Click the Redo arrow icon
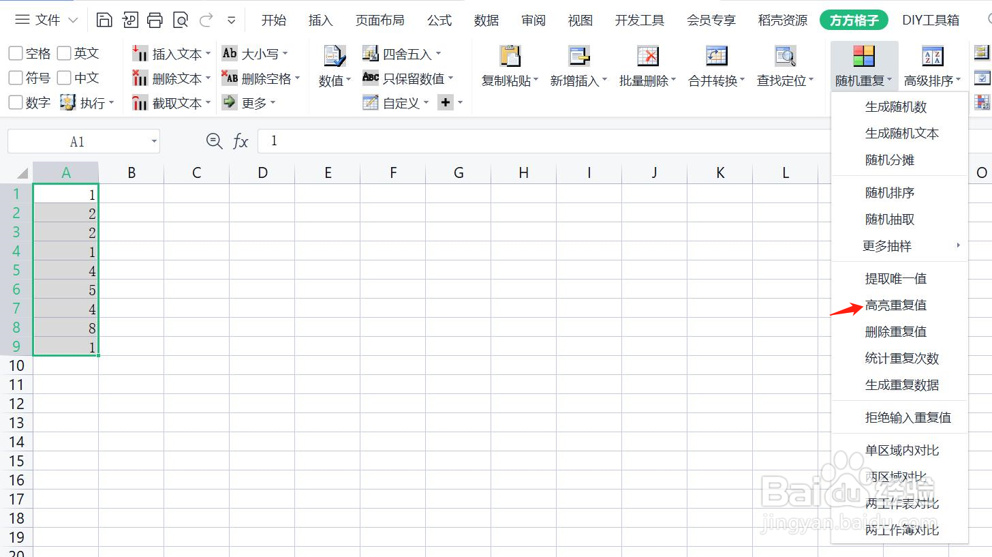992x557 pixels. 206,20
